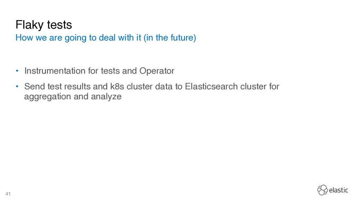Click the Elastic cluster logo icon
Viewport: 356px width, 200px height.
pyautogui.click(x=322, y=190)
